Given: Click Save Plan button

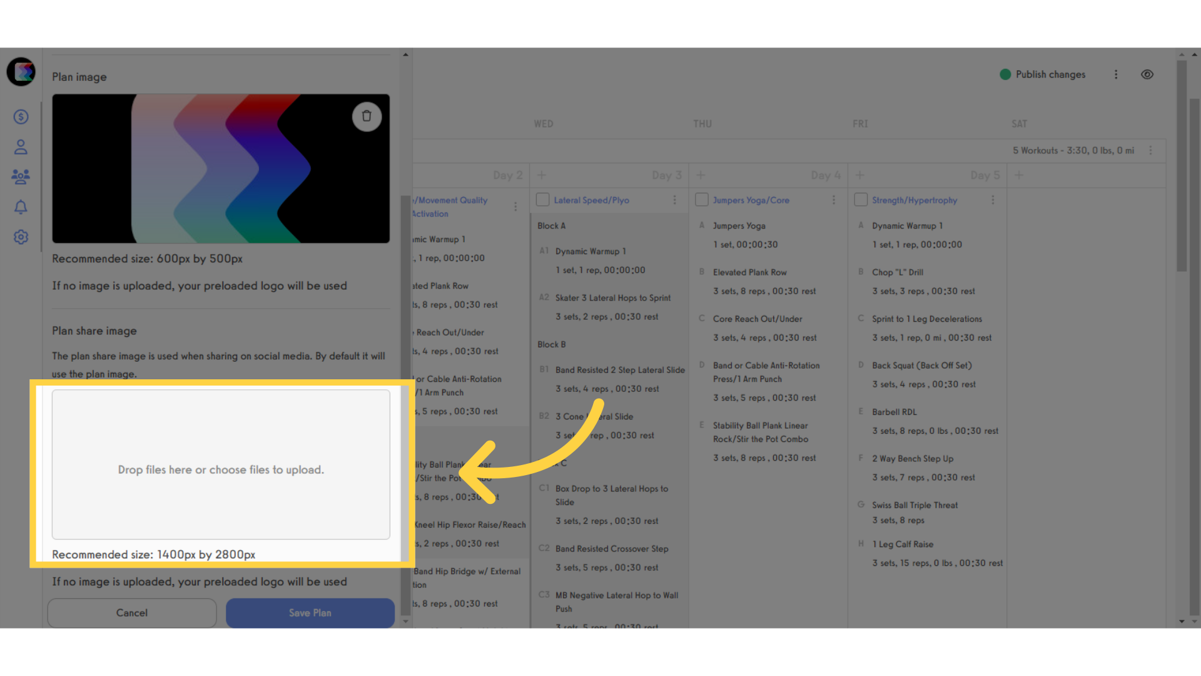Looking at the screenshot, I should click(310, 612).
